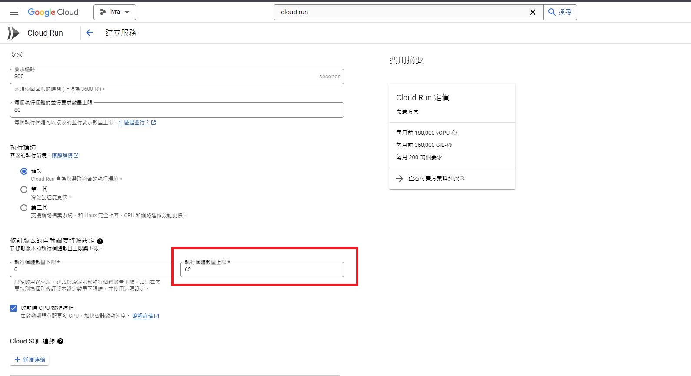Click the 建立服務 page title
The image size is (691, 376).
tap(121, 33)
